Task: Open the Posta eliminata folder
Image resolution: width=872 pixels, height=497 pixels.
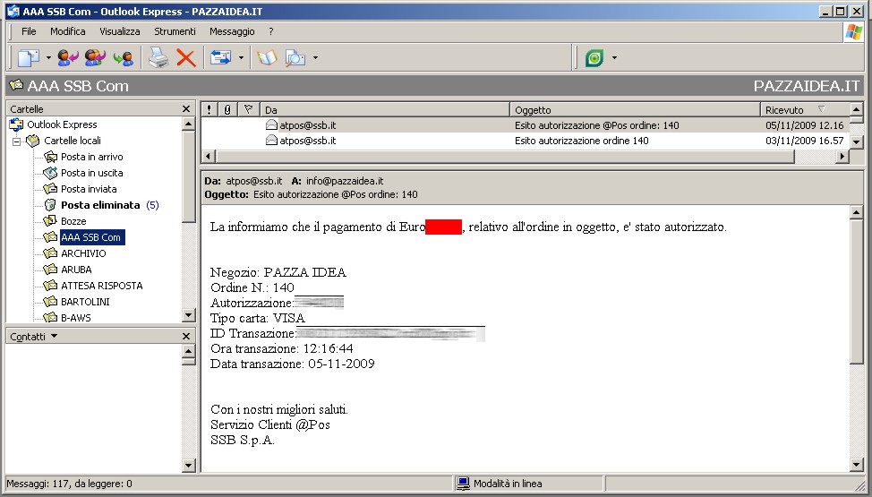Action: point(100,205)
